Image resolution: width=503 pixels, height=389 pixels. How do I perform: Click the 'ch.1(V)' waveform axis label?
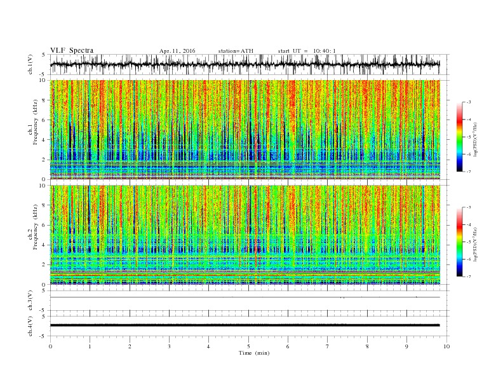pos(30,64)
